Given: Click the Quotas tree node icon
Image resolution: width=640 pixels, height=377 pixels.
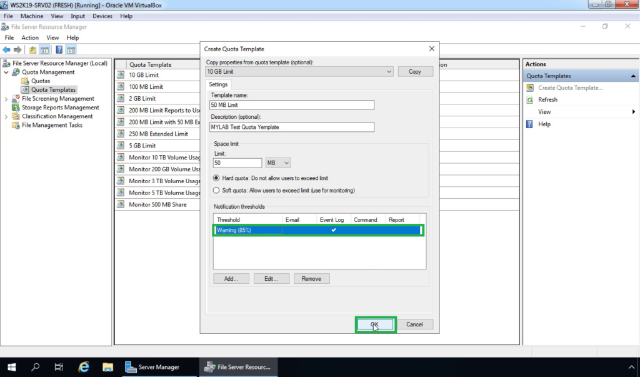Looking at the screenshot, I should pos(25,81).
